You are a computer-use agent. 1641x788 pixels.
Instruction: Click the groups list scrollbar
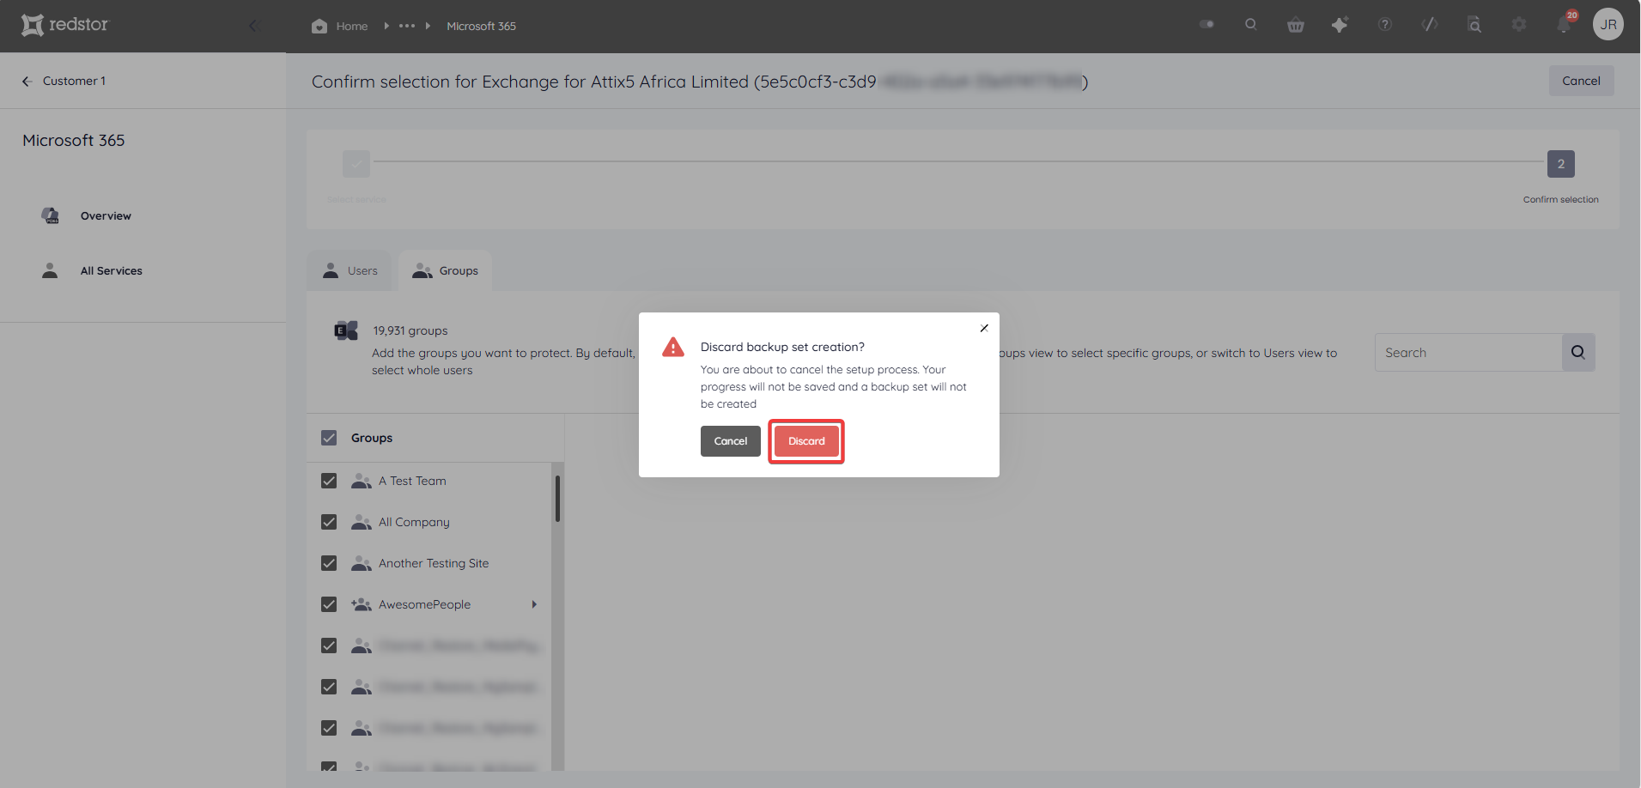pyautogui.click(x=557, y=499)
